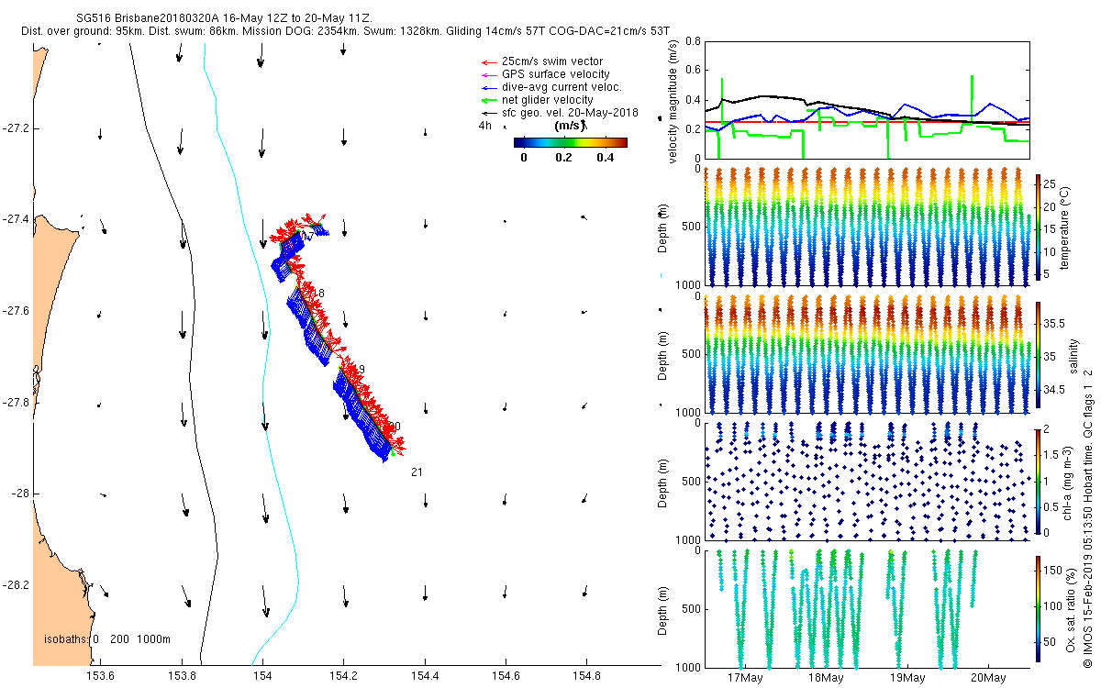
Task: Click the red swim vector legend arrow
Action: (486, 61)
